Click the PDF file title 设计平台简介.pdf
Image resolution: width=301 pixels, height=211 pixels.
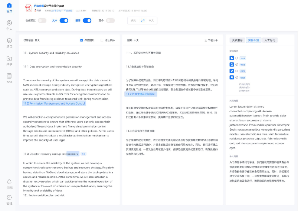pyautogui.click(x=49, y=6)
